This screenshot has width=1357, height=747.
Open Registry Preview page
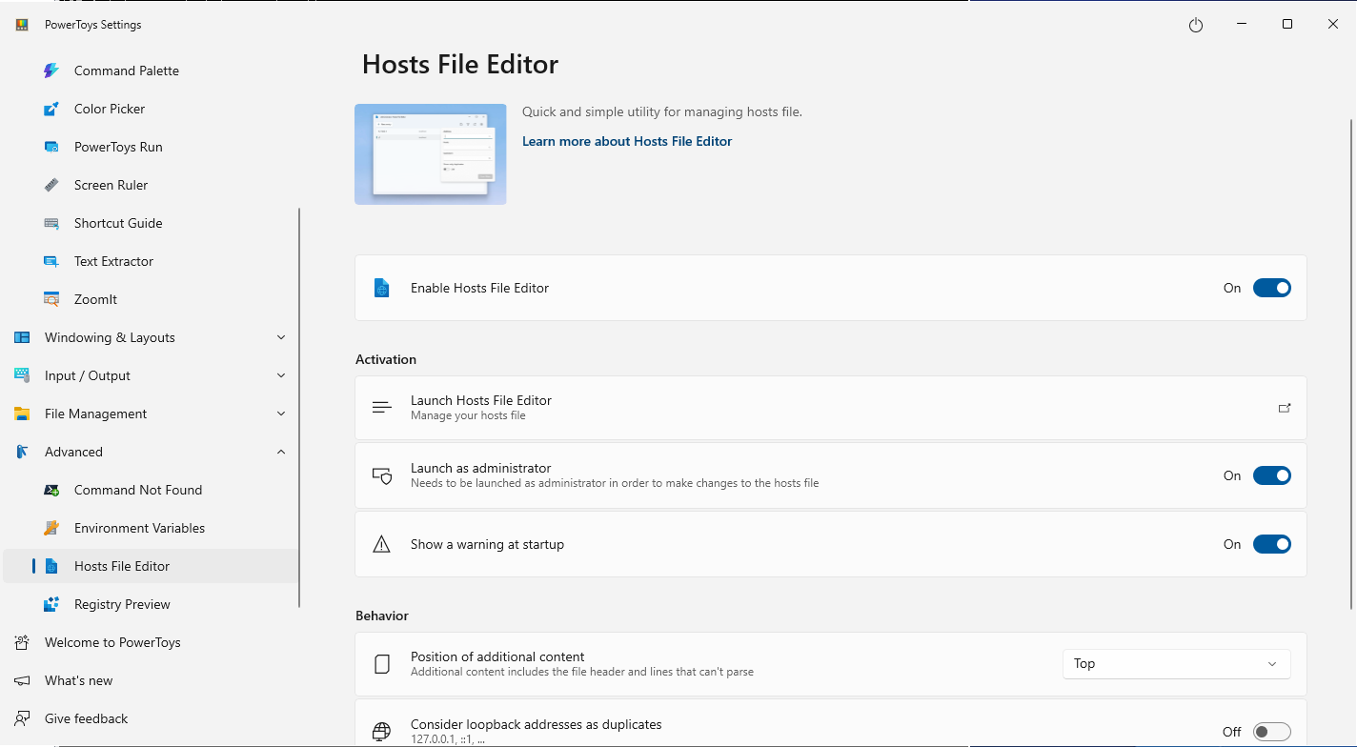[151, 604]
